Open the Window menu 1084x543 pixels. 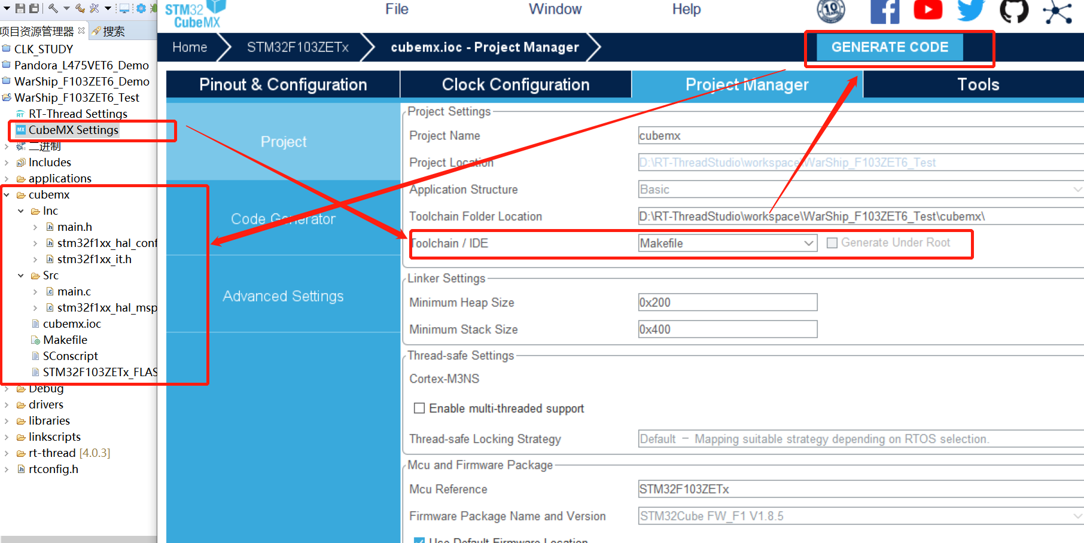555,9
